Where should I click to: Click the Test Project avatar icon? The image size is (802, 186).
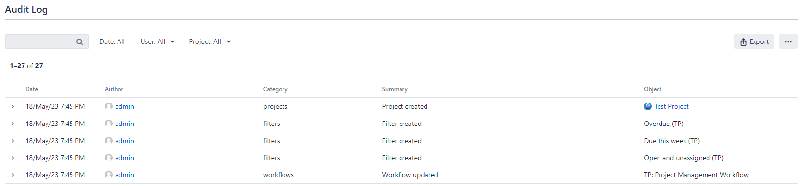pos(648,106)
